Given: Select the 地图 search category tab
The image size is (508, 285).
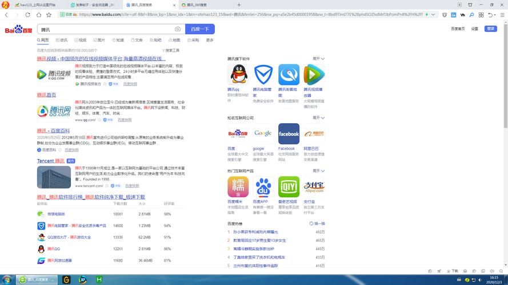Looking at the screenshot, I should coord(174,40).
